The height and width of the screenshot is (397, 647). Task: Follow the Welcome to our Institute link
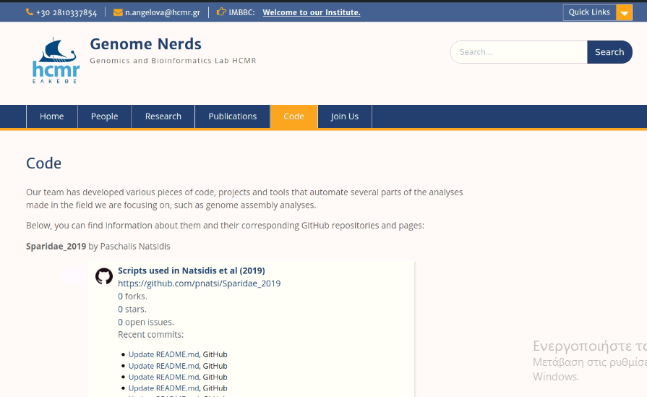312,12
